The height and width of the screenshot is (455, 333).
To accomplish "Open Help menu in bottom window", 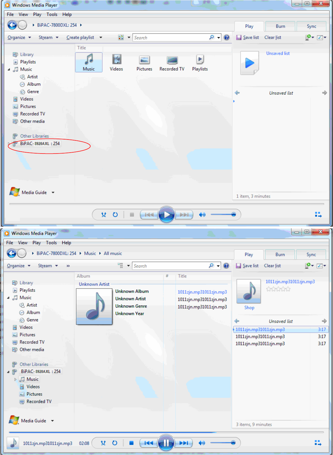I will 66,243.
